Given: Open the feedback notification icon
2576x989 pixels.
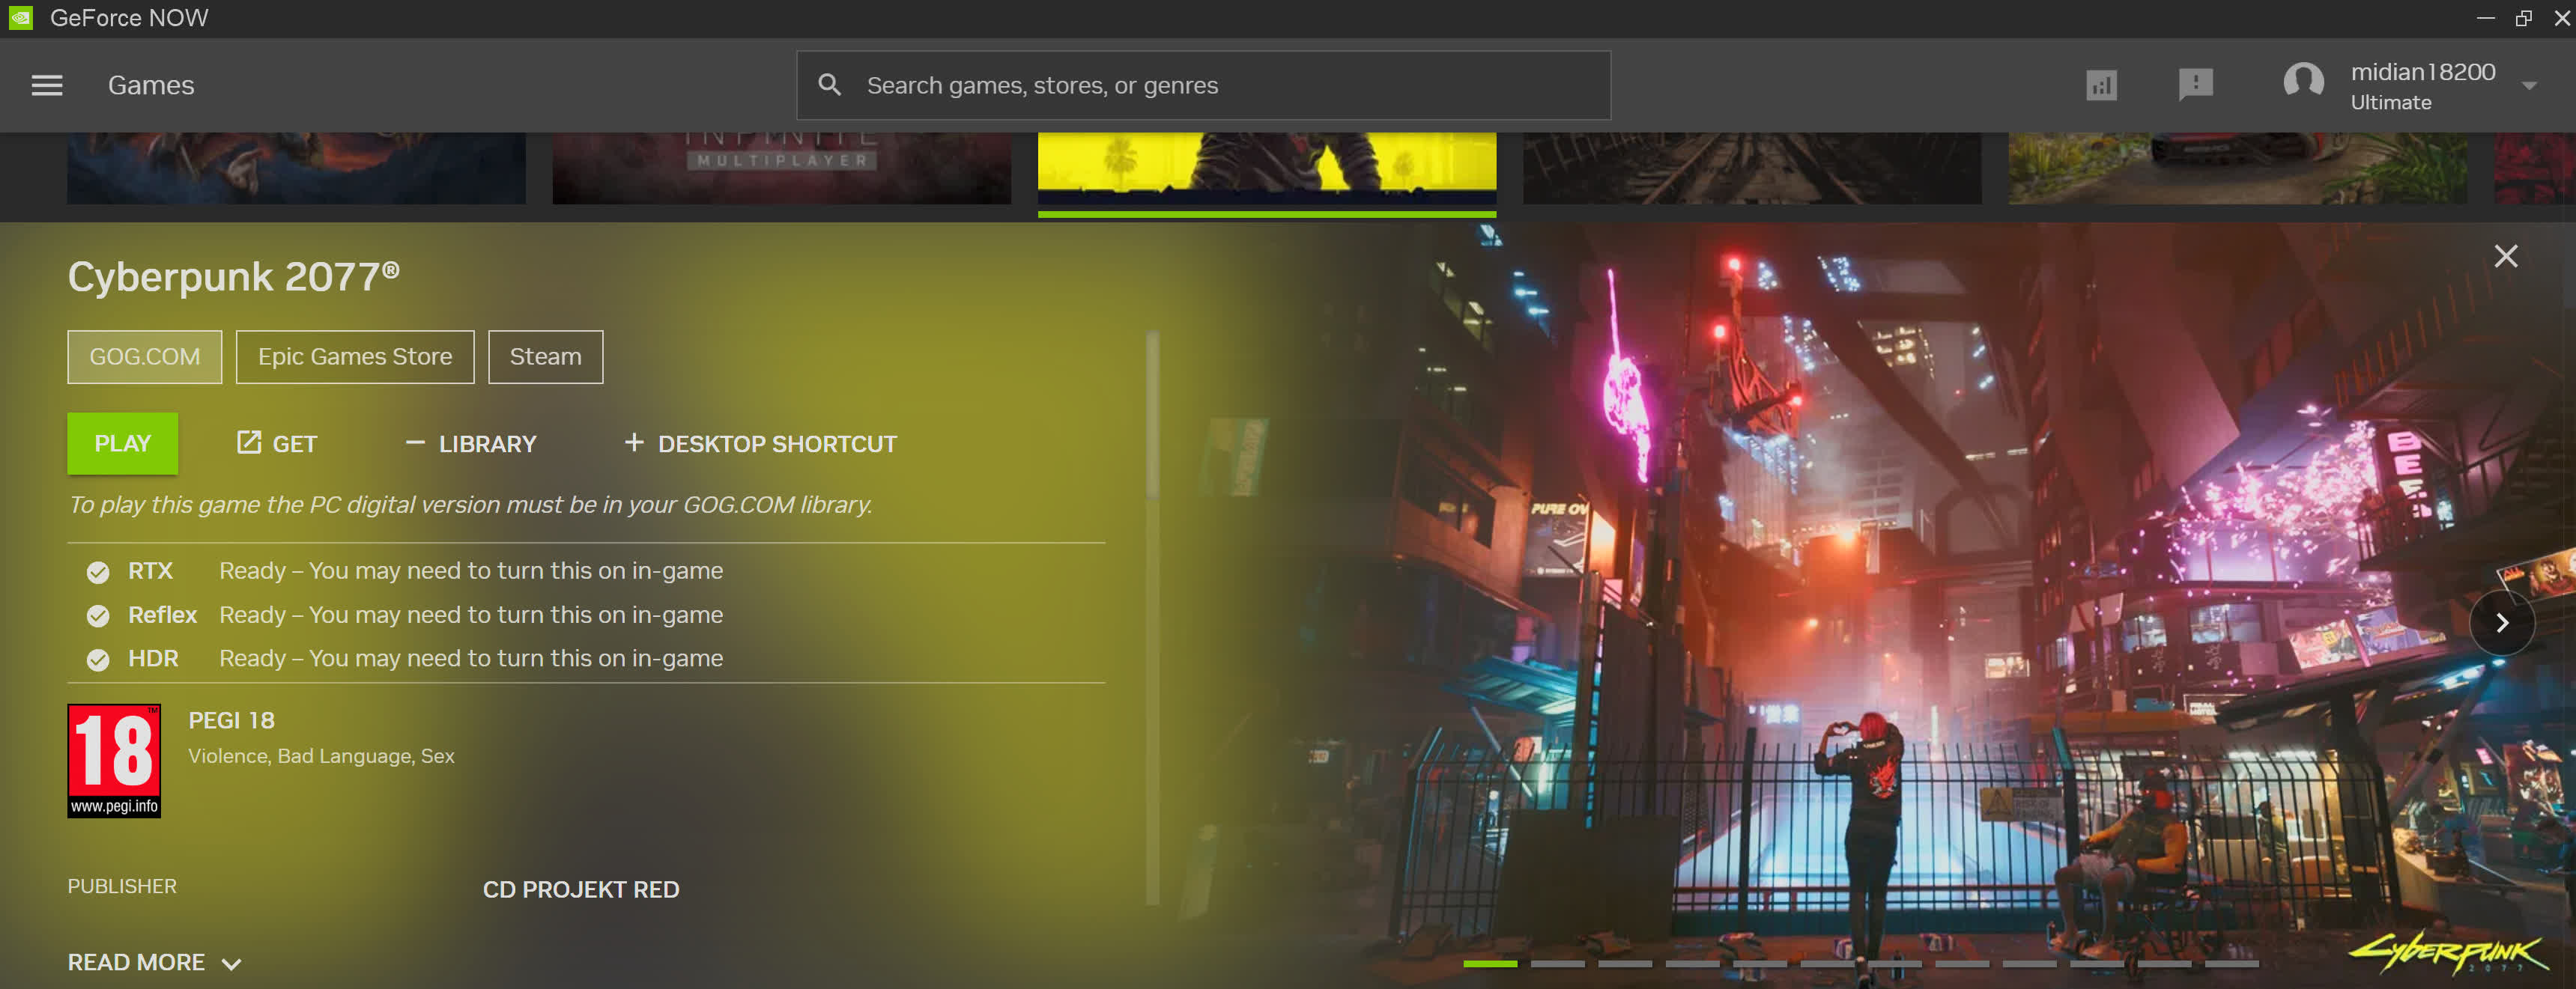Looking at the screenshot, I should [x=2195, y=85].
